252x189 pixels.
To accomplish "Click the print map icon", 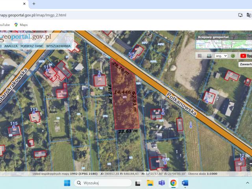I will tap(209, 56).
